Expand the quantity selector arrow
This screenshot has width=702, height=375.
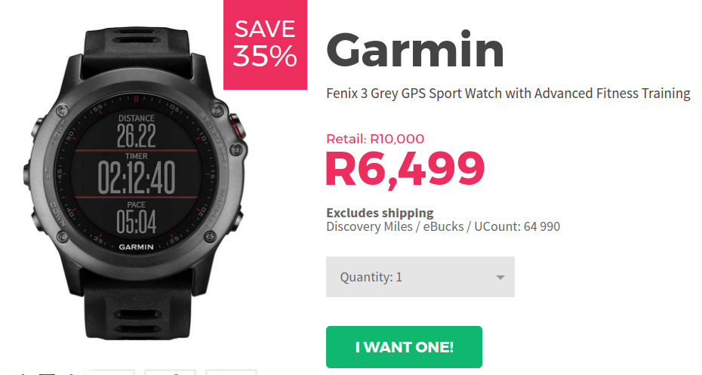pos(500,278)
